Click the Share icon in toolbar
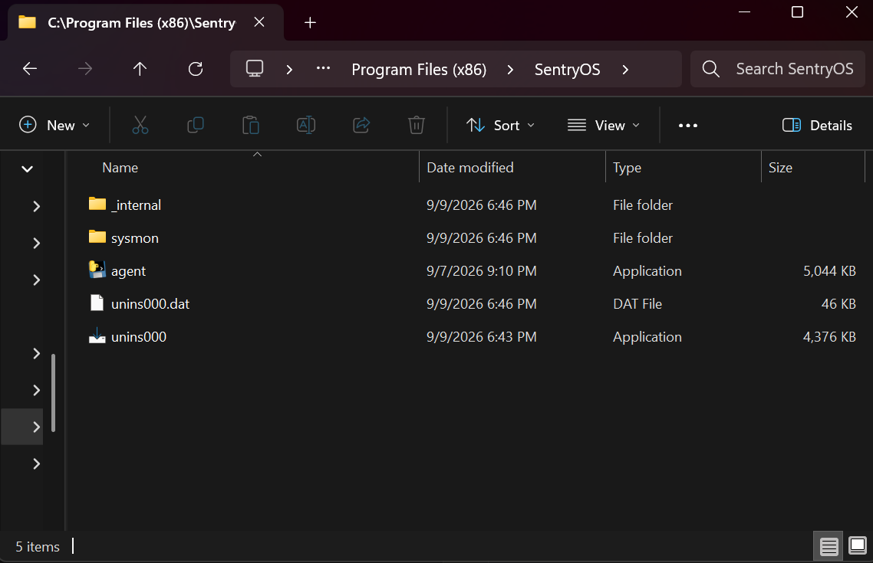Screen dimensions: 873x563 coord(361,125)
